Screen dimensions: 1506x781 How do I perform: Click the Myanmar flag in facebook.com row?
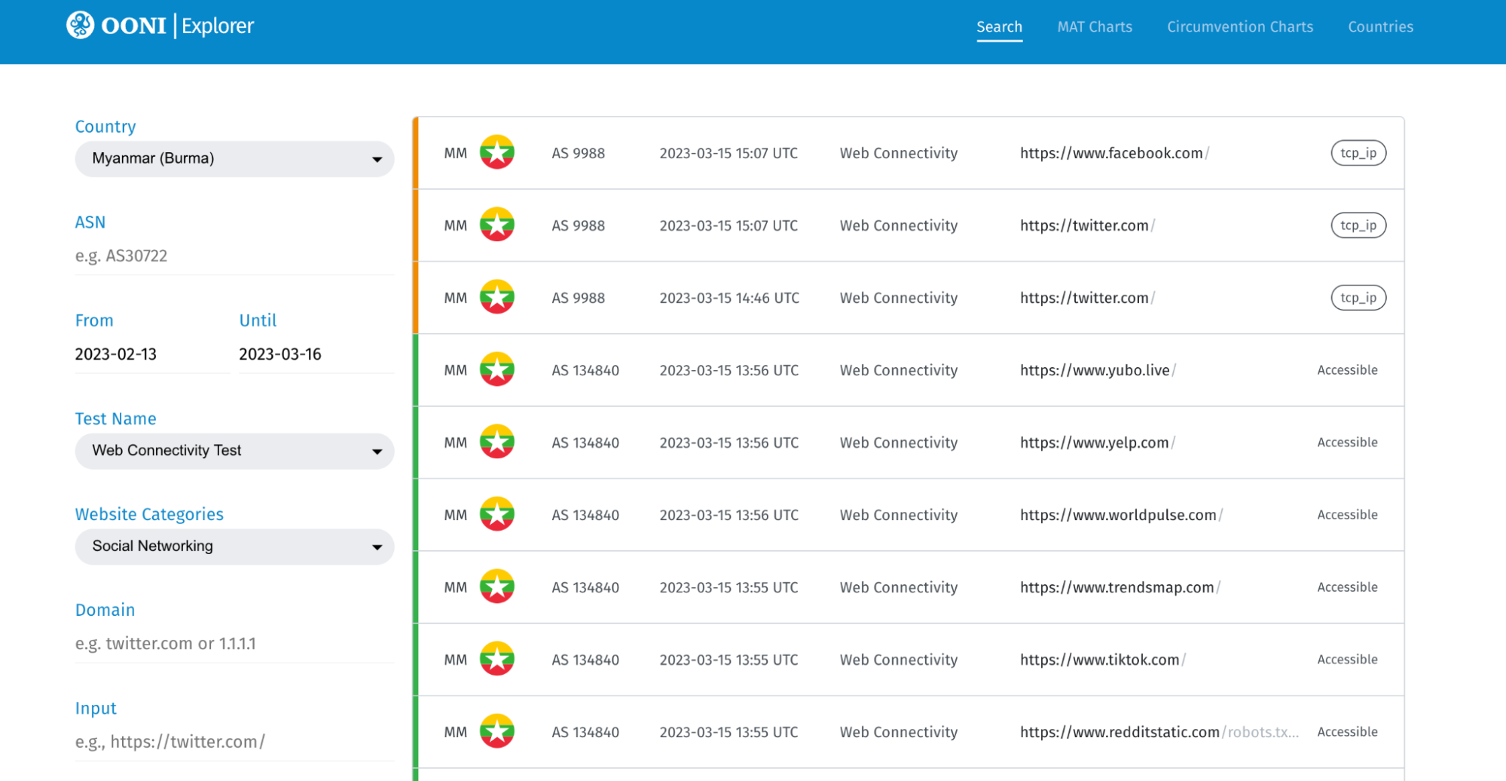[x=497, y=152]
